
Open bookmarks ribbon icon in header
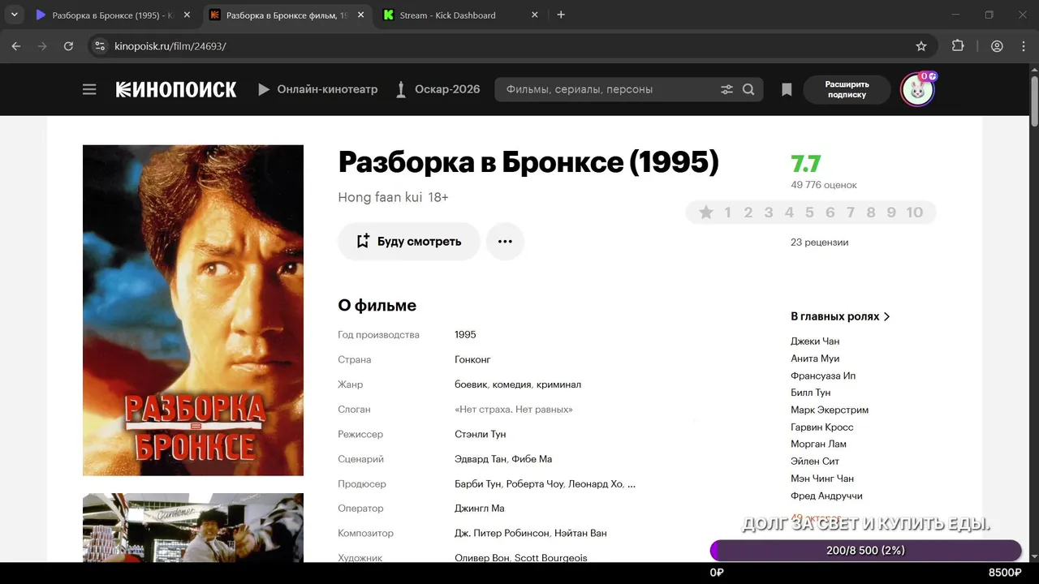pyautogui.click(x=787, y=89)
